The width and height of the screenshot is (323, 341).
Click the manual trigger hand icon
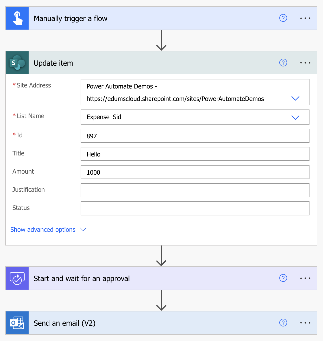tap(17, 18)
